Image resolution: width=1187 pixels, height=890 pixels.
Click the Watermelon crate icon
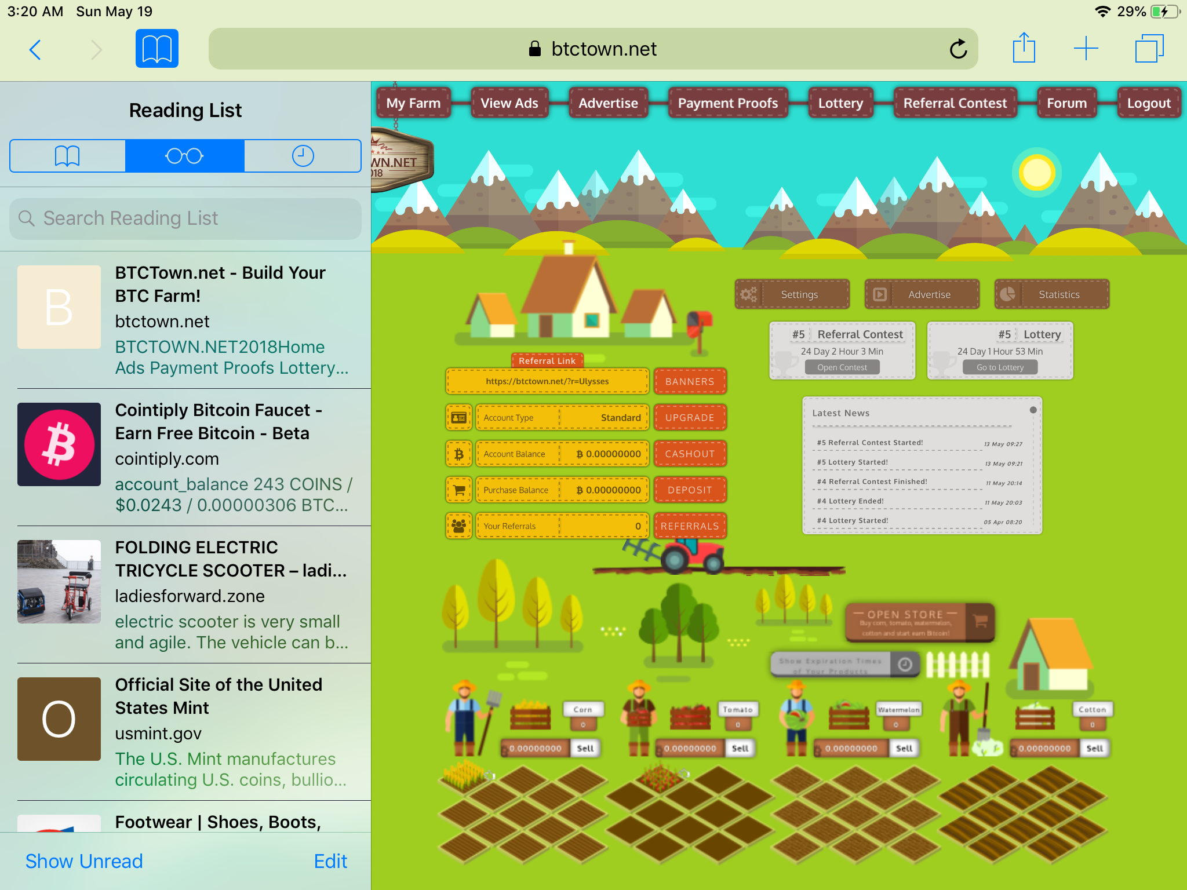[849, 715]
